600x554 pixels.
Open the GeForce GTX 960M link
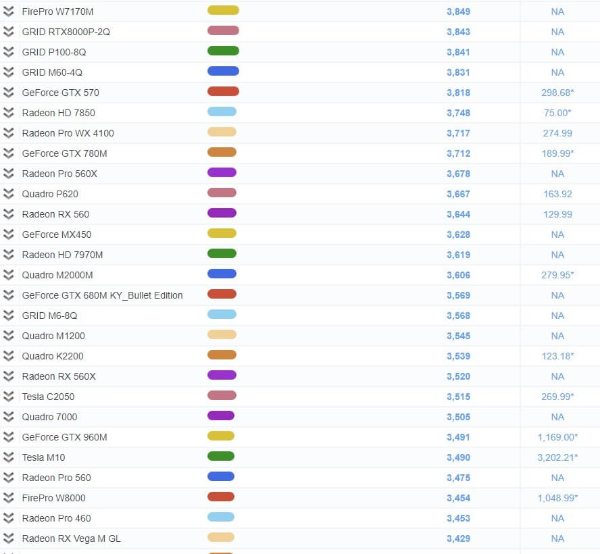click(x=65, y=437)
